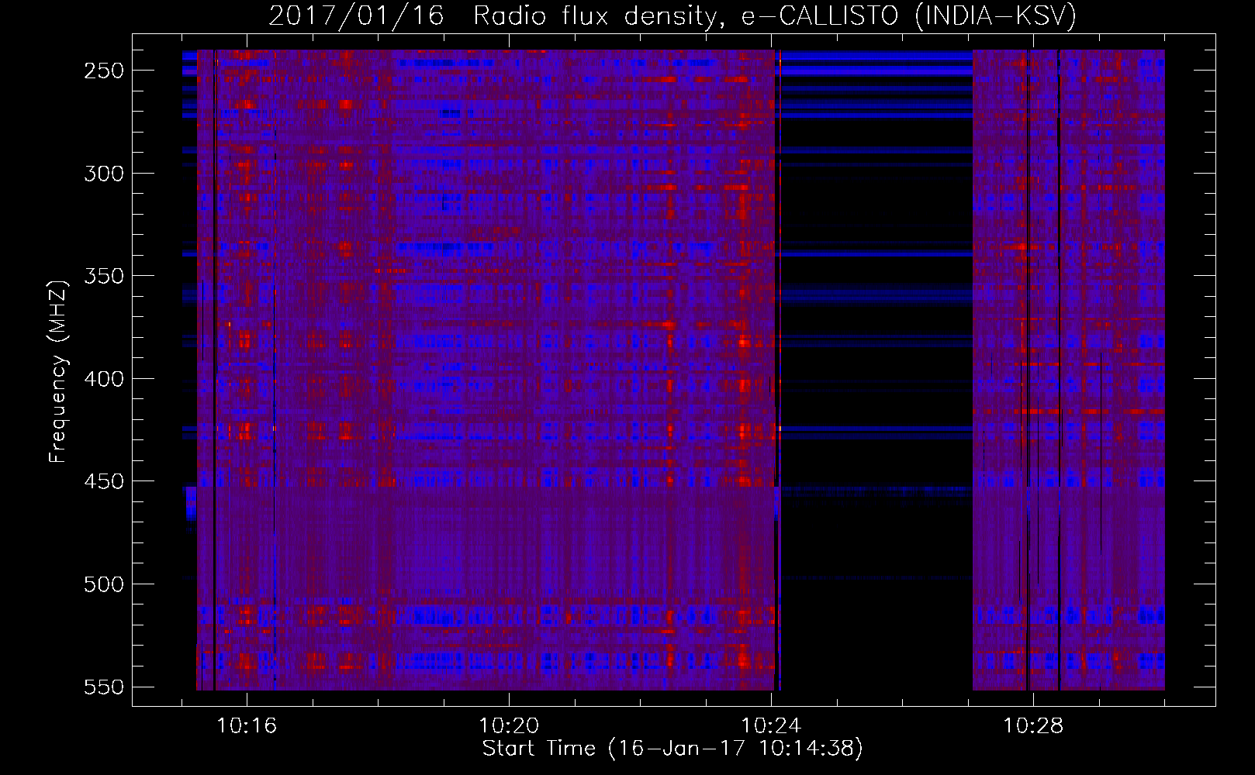This screenshot has height=775, width=1255.
Task: Click the 550 frequency tick label
Action: (104, 687)
